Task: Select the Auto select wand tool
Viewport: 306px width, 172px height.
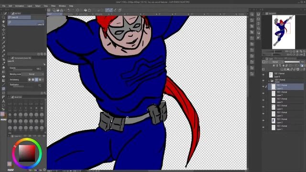Action: coord(3,38)
